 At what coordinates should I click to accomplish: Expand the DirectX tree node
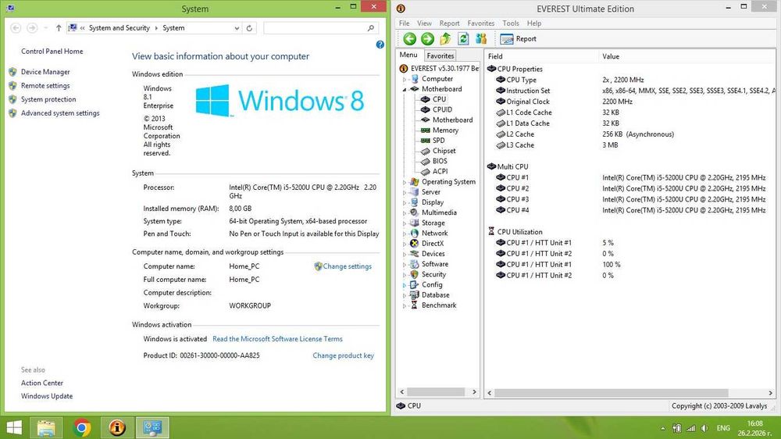tap(405, 244)
